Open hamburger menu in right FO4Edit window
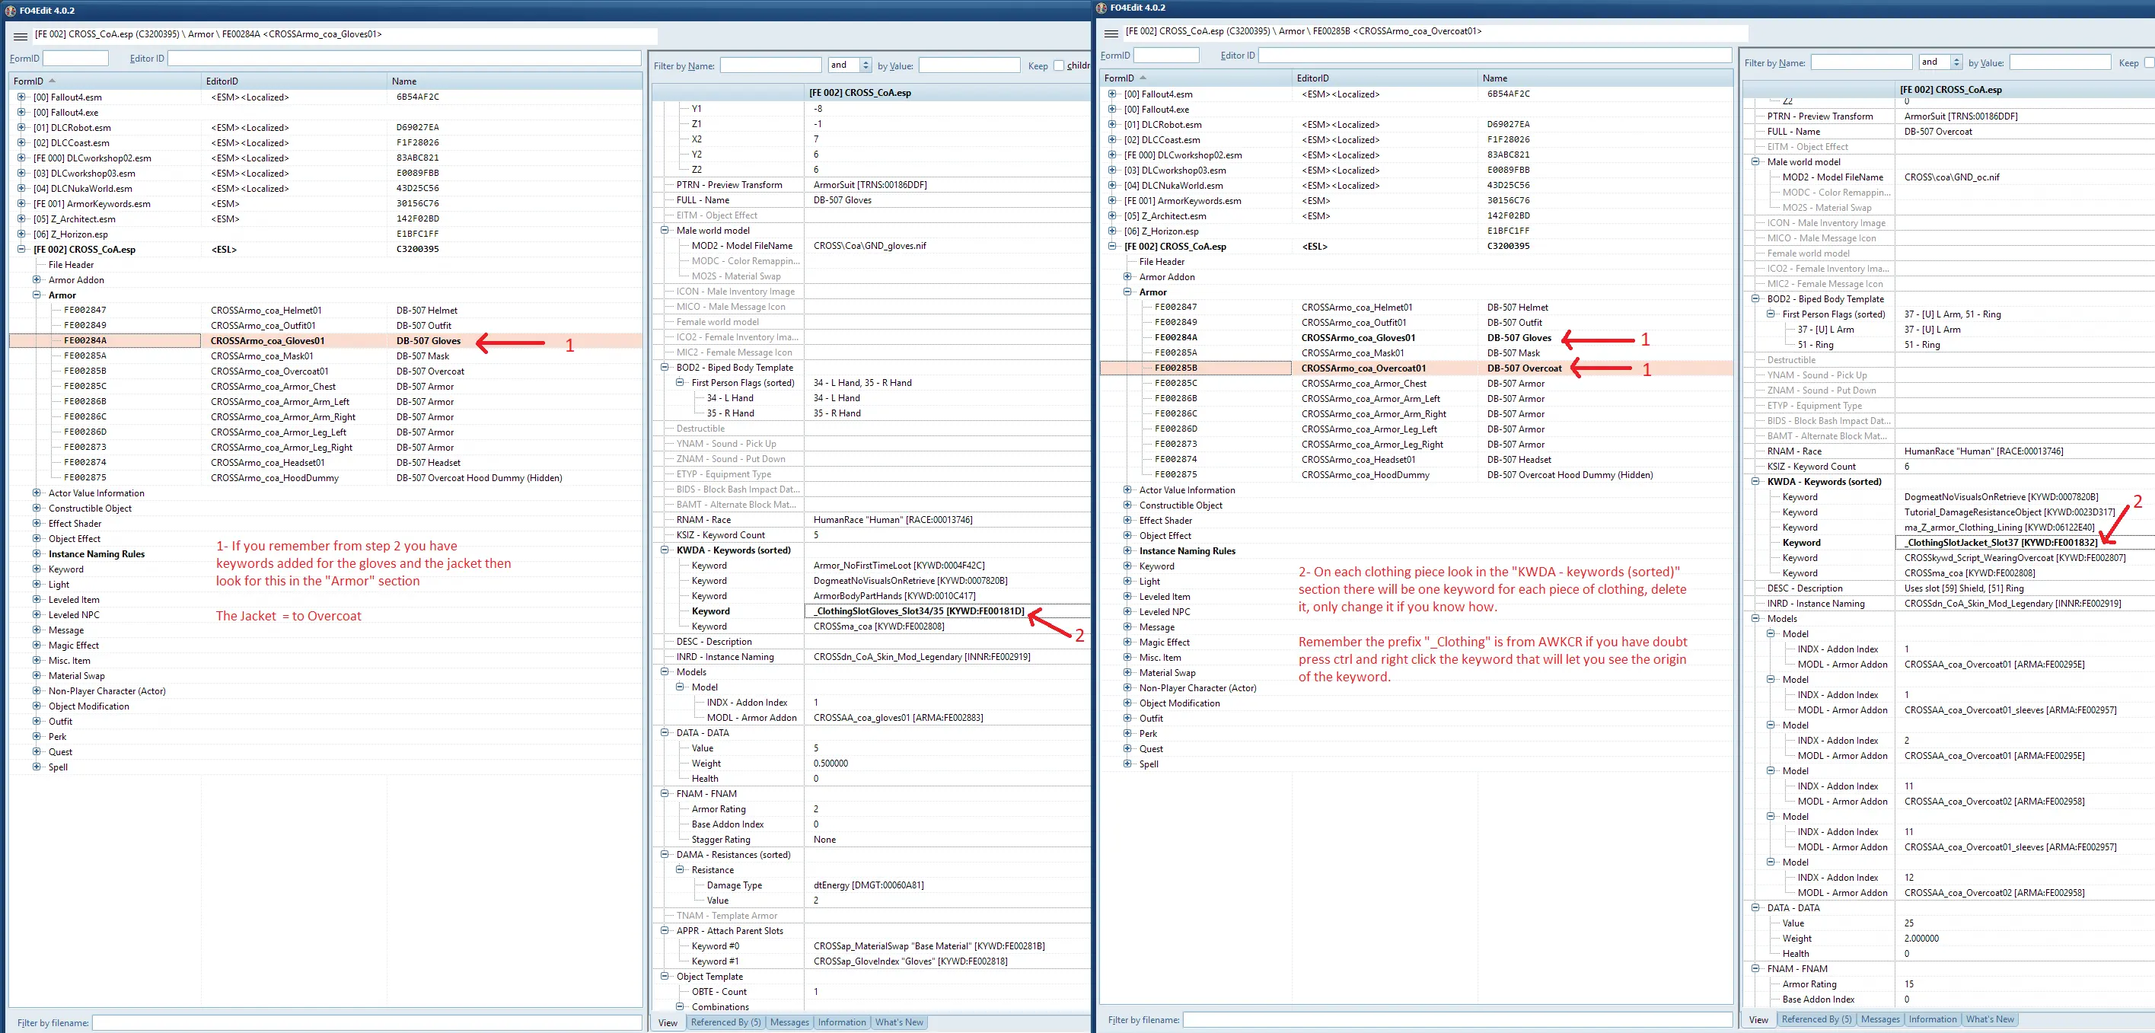Screen dimensions: 2155x1033 pyautogui.click(x=1111, y=33)
